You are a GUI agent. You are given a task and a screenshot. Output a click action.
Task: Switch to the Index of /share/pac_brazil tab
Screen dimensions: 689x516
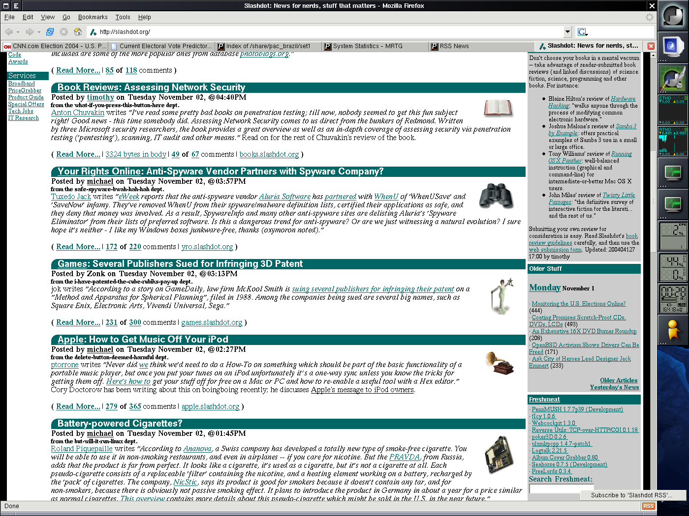268,46
